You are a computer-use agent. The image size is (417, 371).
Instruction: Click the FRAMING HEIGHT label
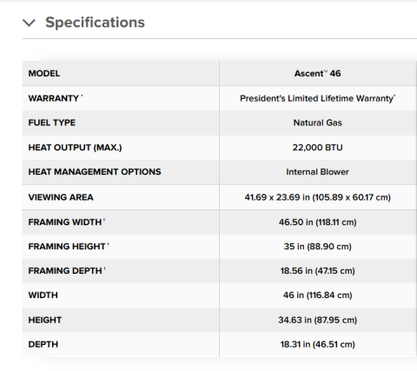[67, 247]
